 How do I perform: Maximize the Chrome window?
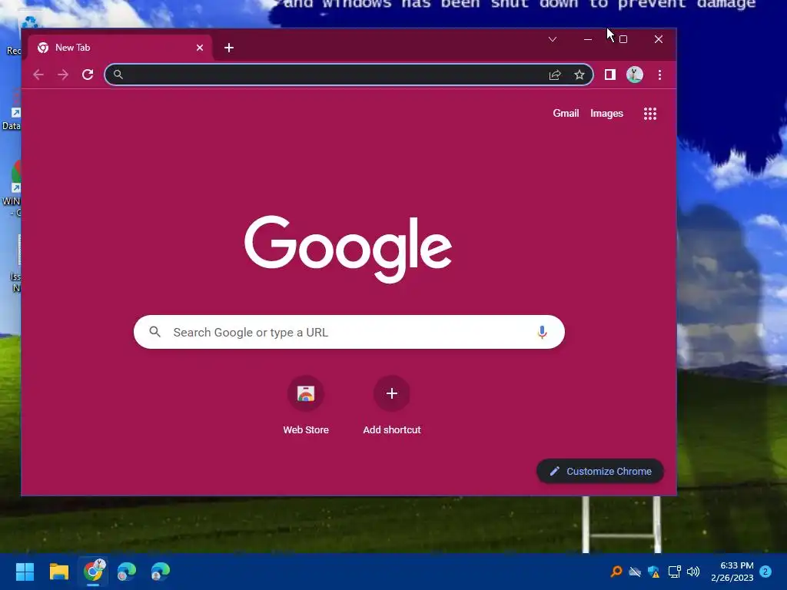tap(623, 39)
